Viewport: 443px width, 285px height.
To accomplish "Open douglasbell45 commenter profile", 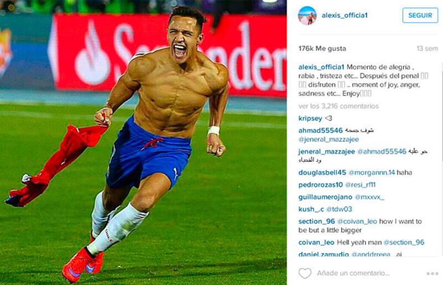I will tap(322, 172).
